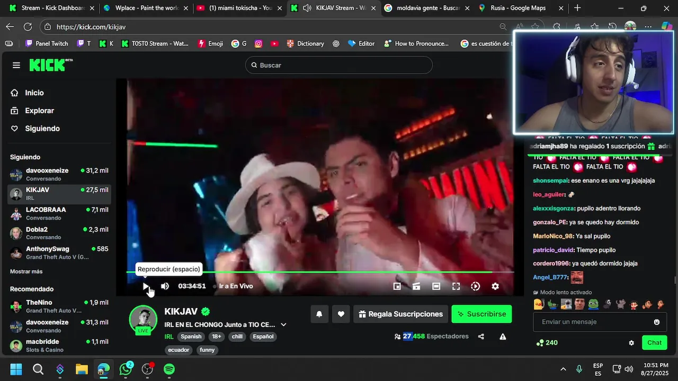Open video player settings gear
The height and width of the screenshot is (381, 678).
click(x=495, y=286)
